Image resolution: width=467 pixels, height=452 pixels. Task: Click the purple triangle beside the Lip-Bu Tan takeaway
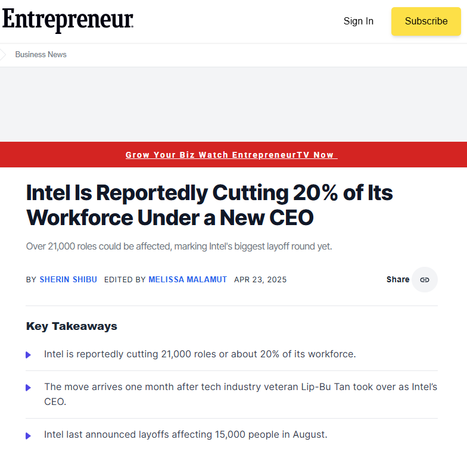coord(29,387)
